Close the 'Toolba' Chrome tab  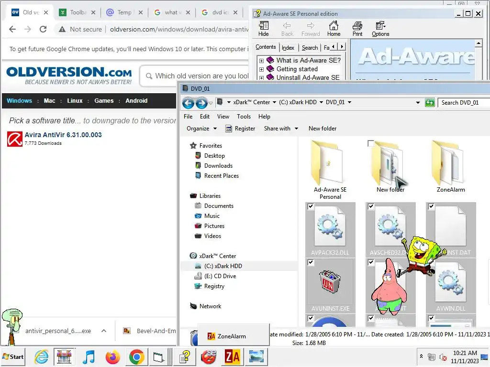(93, 12)
